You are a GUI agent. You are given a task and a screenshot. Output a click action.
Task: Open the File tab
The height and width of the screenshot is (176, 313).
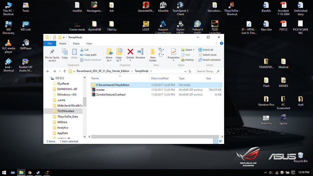(x=50, y=43)
